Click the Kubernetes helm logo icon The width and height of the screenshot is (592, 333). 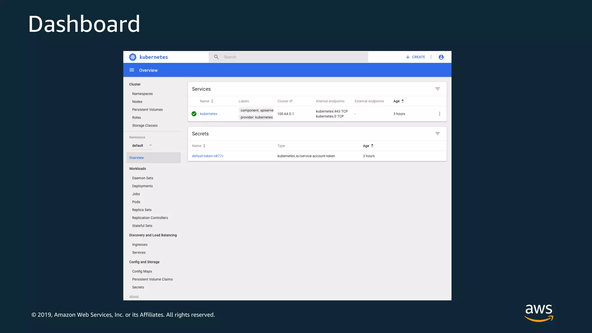133,57
